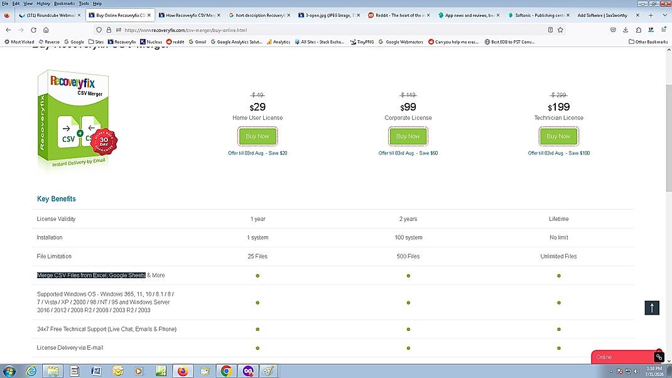Show site security via the padlock icon

pos(109,30)
